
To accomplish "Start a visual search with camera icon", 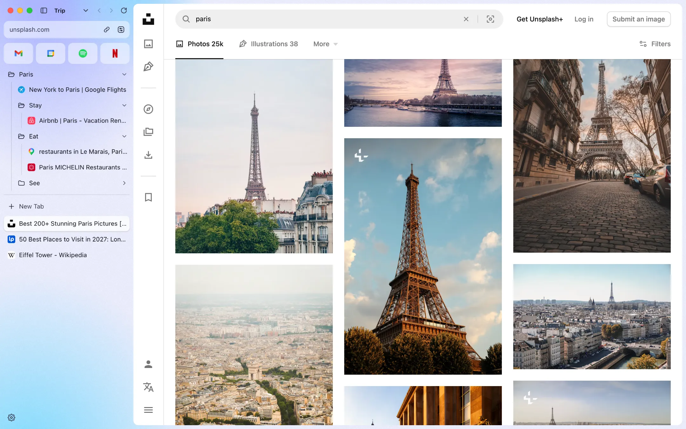I will (490, 19).
